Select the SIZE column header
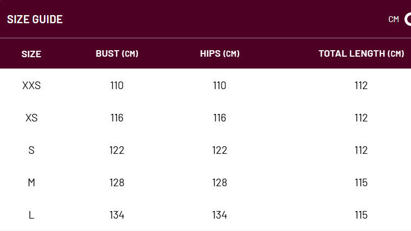The width and height of the screenshot is (411, 231). click(31, 54)
